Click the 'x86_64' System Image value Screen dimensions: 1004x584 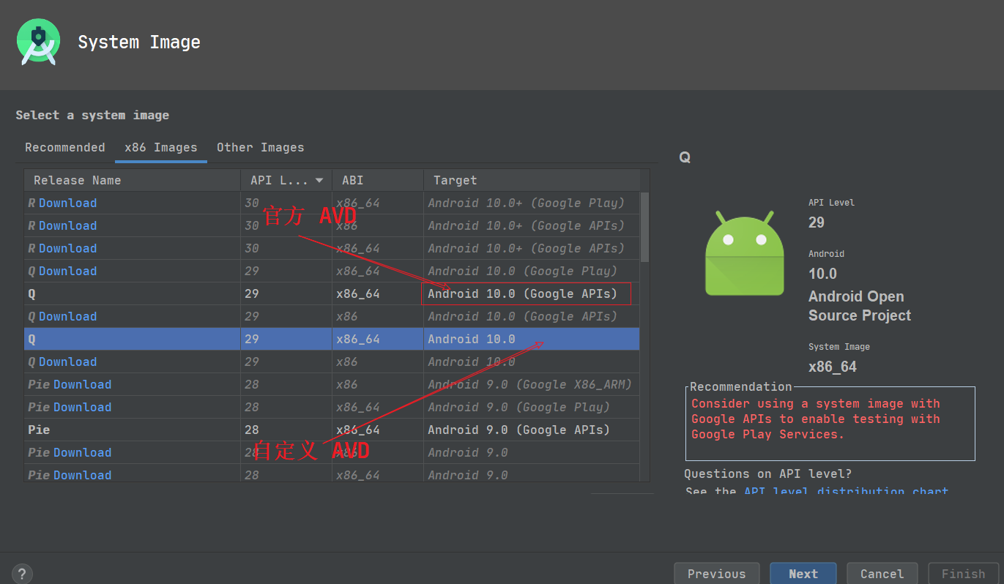(833, 367)
